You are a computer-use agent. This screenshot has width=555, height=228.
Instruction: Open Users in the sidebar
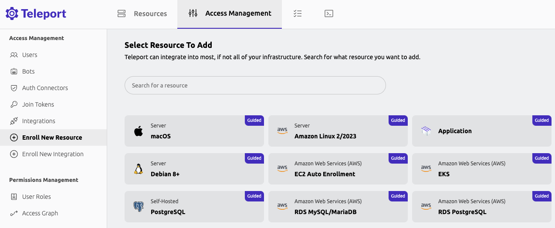pos(53,55)
